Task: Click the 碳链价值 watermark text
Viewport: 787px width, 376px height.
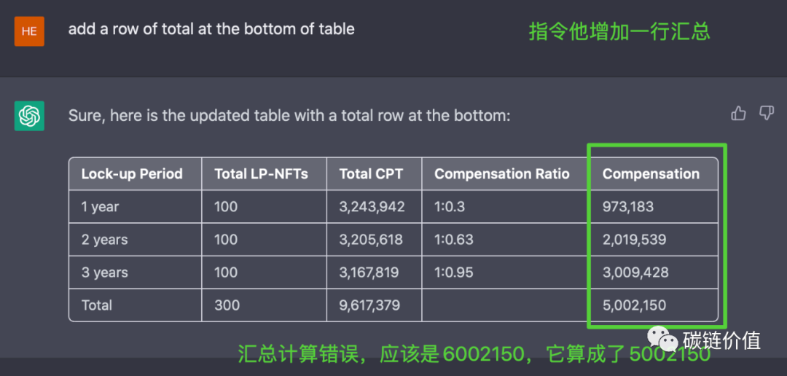Action: [x=724, y=340]
